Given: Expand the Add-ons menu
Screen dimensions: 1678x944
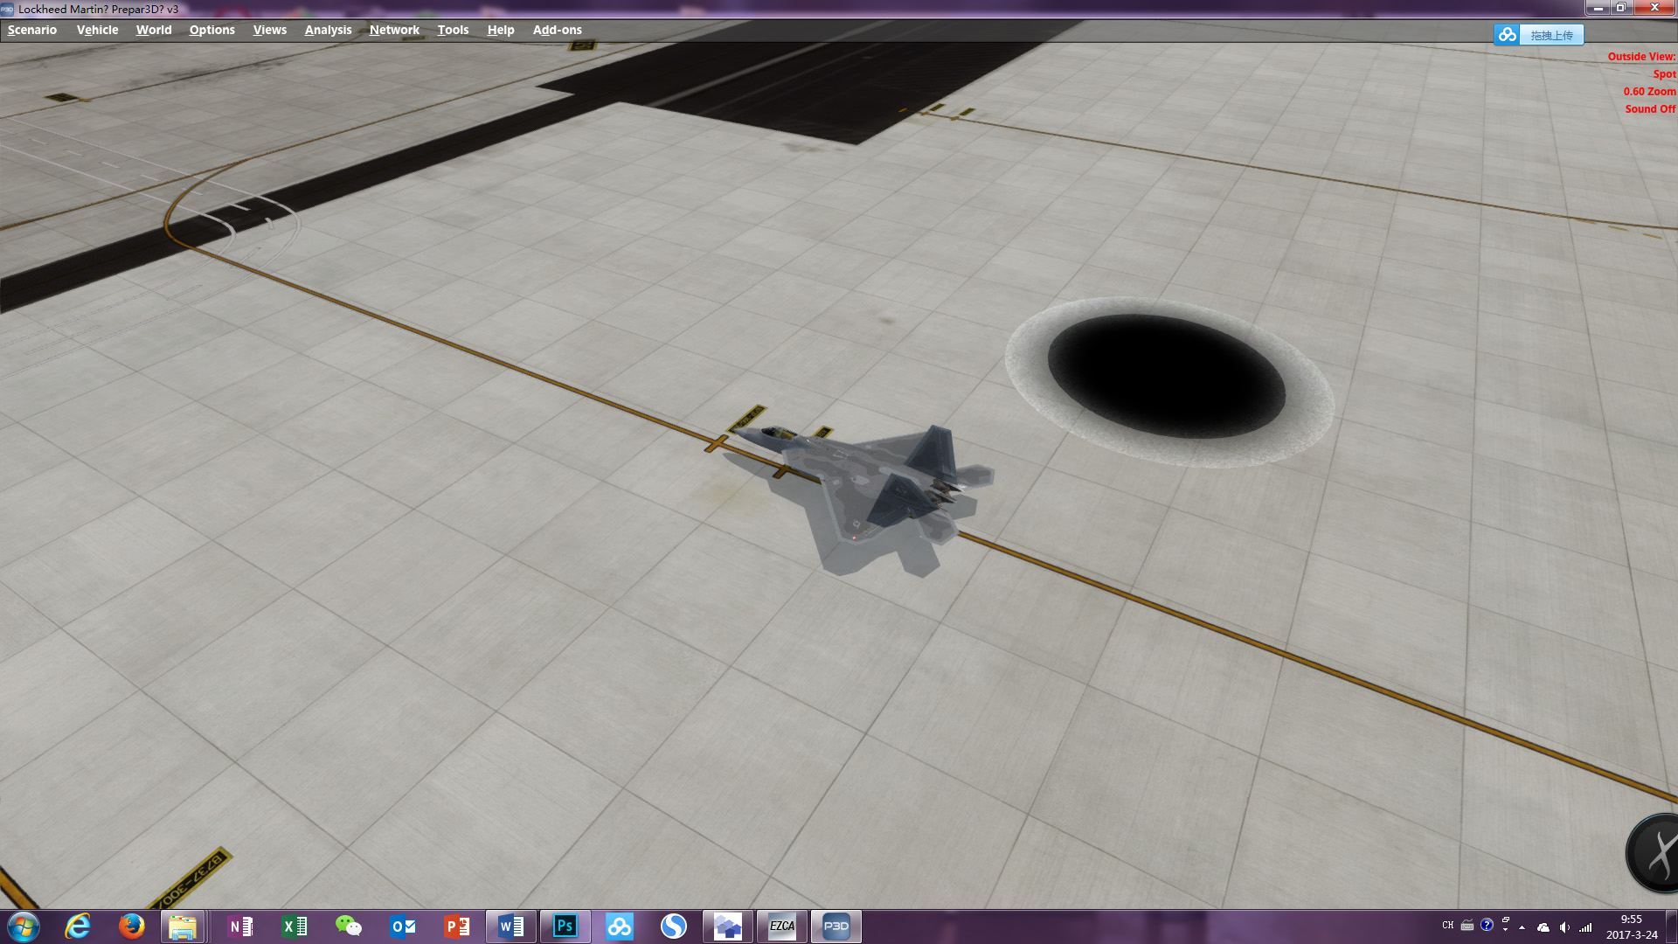Looking at the screenshot, I should coord(558,30).
